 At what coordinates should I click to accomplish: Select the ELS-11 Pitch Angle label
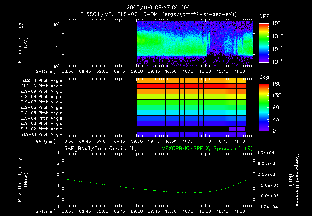(x=42, y=81)
